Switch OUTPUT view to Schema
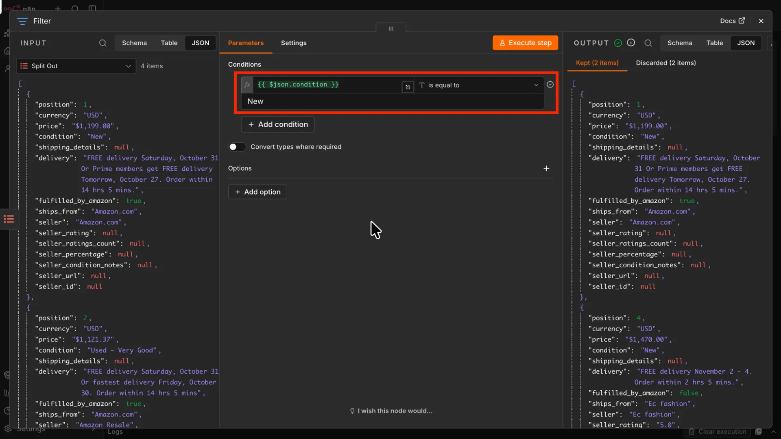781x439 pixels. click(680, 43)
